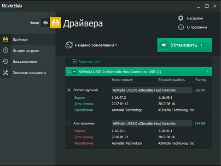This screenshot has width=221, height=166.
Task: Click the arrow icon on Установить button
Action: (164, 45)
